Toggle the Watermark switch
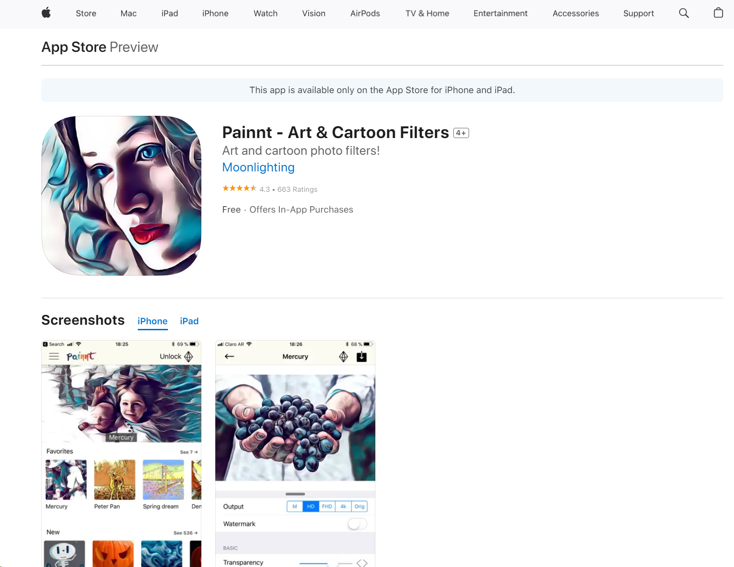734x567 pixels. point(357,524)
